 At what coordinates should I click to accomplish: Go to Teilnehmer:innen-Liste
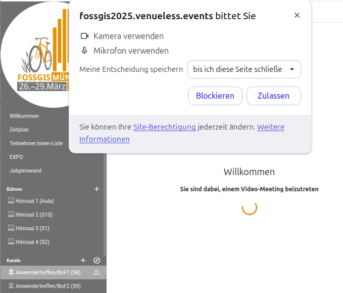pyautogui.click(x=36, y=143)
